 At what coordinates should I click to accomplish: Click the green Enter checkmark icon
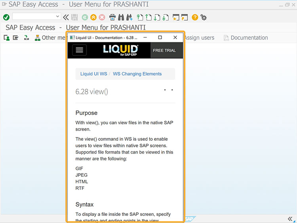coord(6,17)
